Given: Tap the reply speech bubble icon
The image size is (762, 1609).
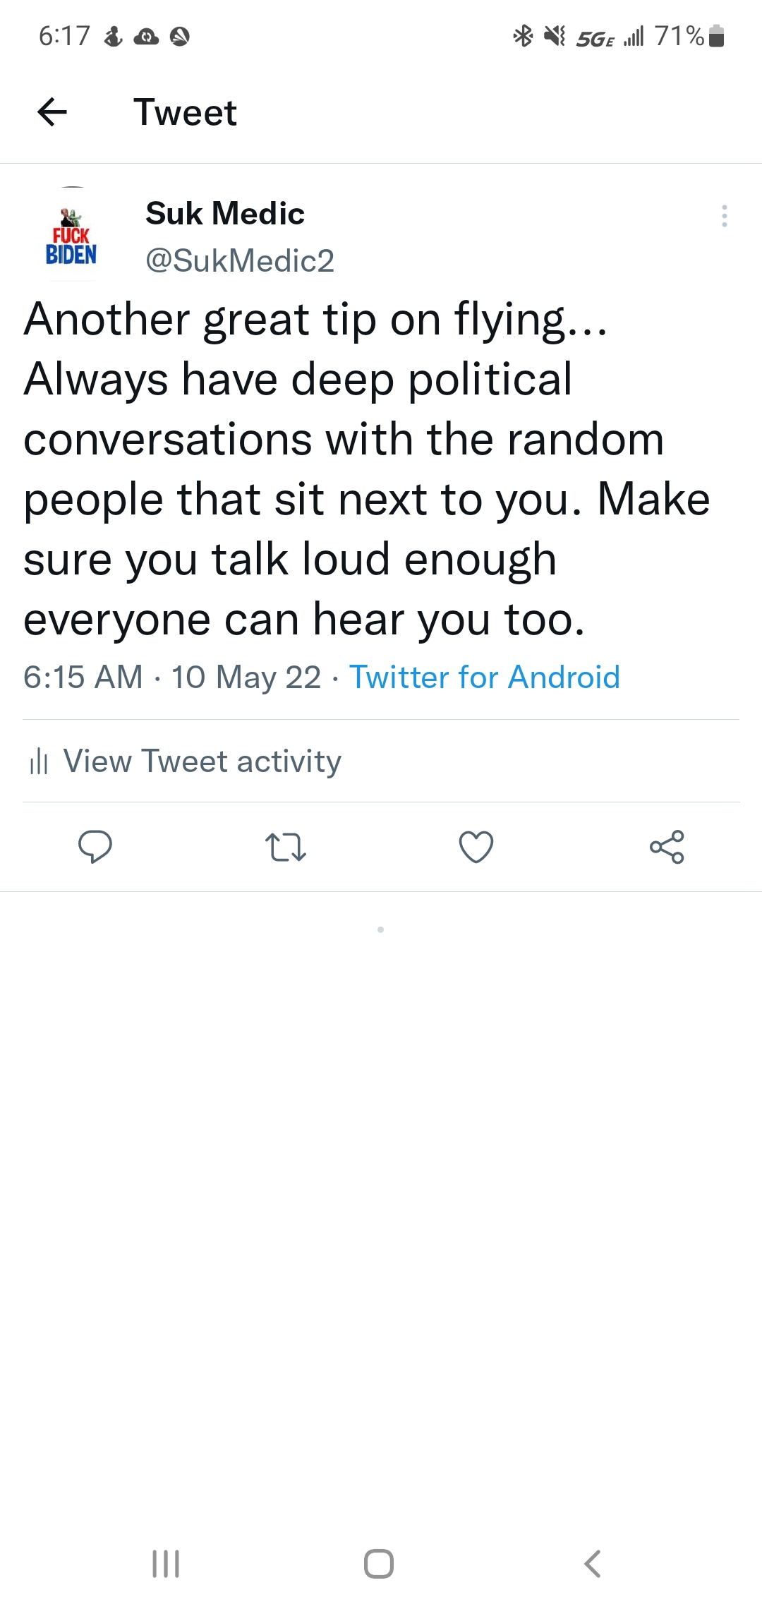Looking at the screenshot, I should coord(95,847).
